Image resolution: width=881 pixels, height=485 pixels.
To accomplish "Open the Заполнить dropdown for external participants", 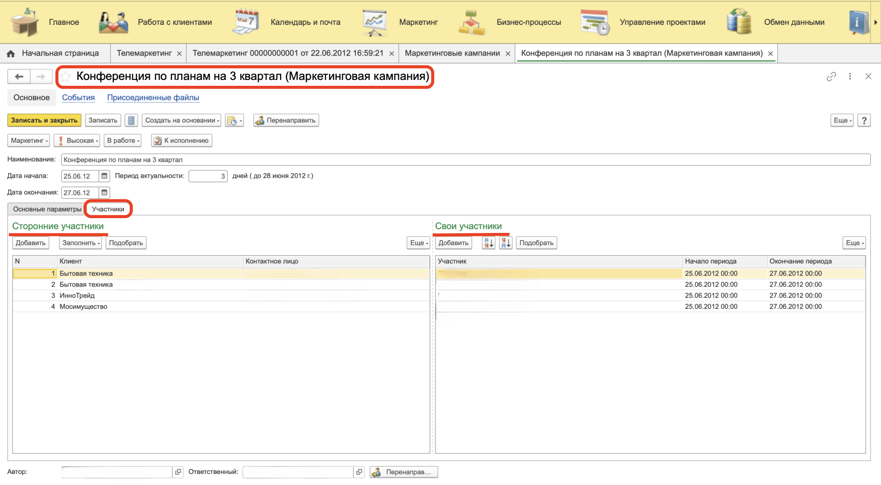I will (x=81, y=243).
